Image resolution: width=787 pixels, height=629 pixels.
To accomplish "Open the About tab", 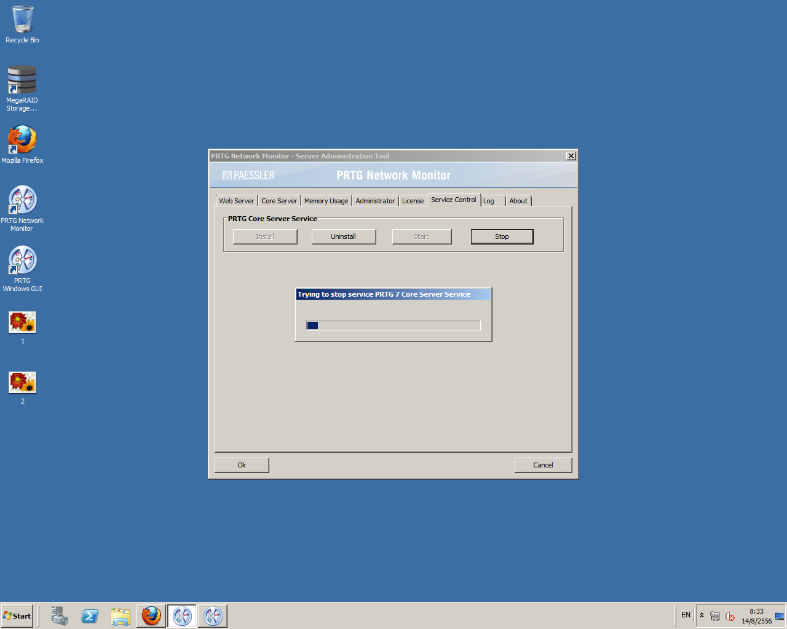I will (518, 201).
